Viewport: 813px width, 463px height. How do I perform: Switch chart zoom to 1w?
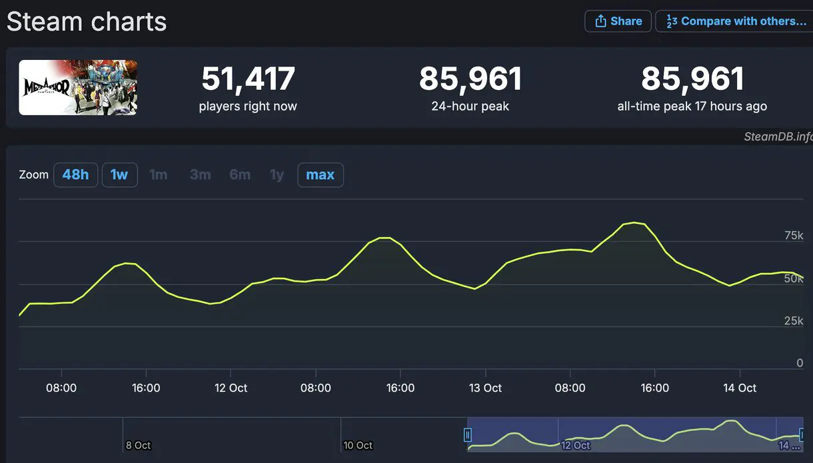pyautogui.click(x=119, y=175)
